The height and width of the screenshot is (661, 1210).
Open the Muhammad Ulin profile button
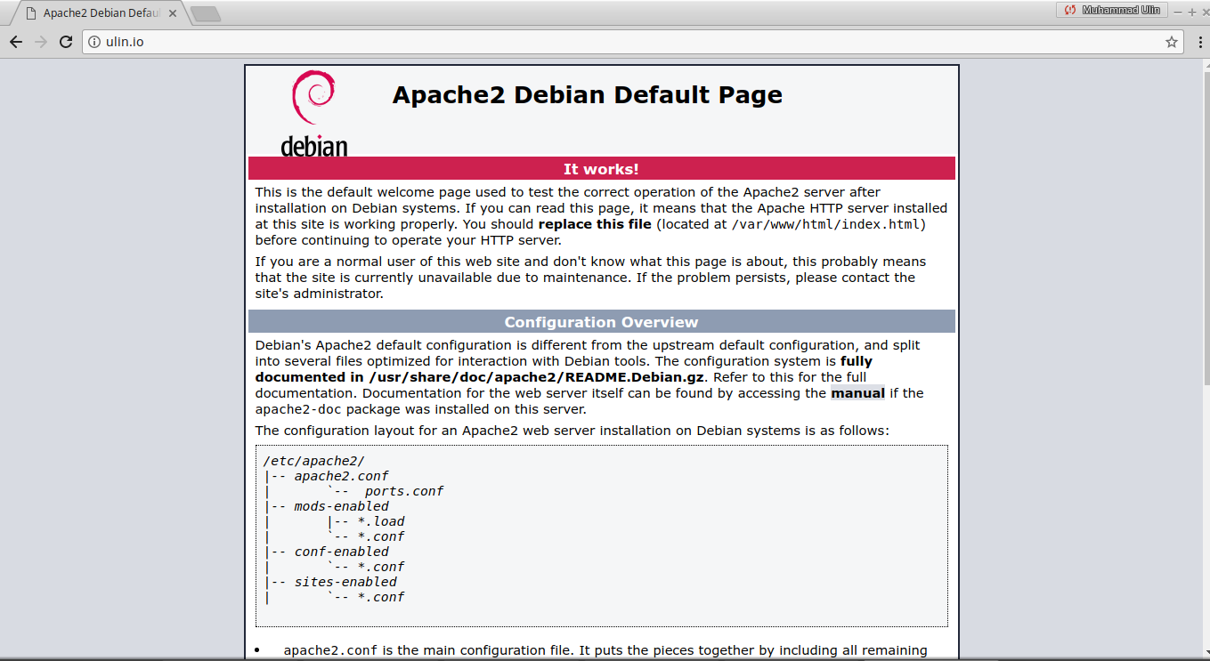(1112, 11)
